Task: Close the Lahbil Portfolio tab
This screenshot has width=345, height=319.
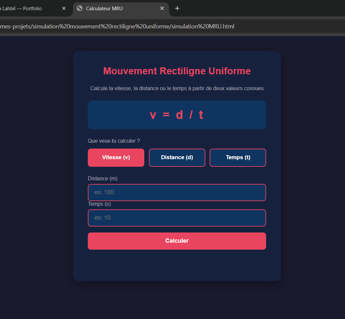Action: [64, 9]
